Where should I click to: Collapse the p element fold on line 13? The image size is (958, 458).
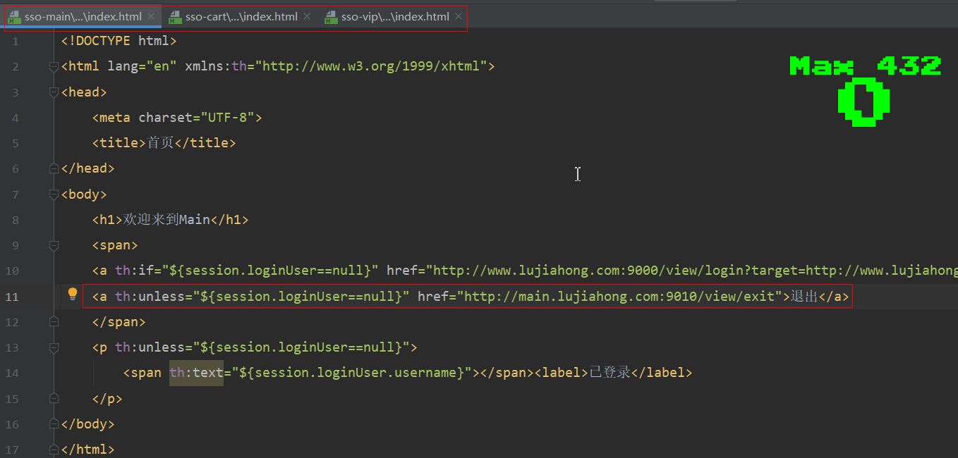pyautogui.click(x=54, y=347)
